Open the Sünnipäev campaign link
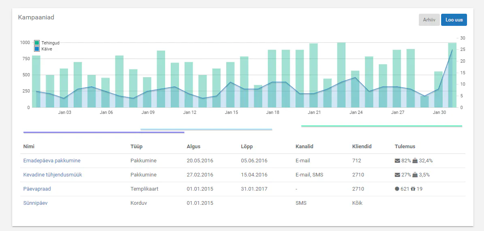The image size is (484, 231). pos(35,203)
